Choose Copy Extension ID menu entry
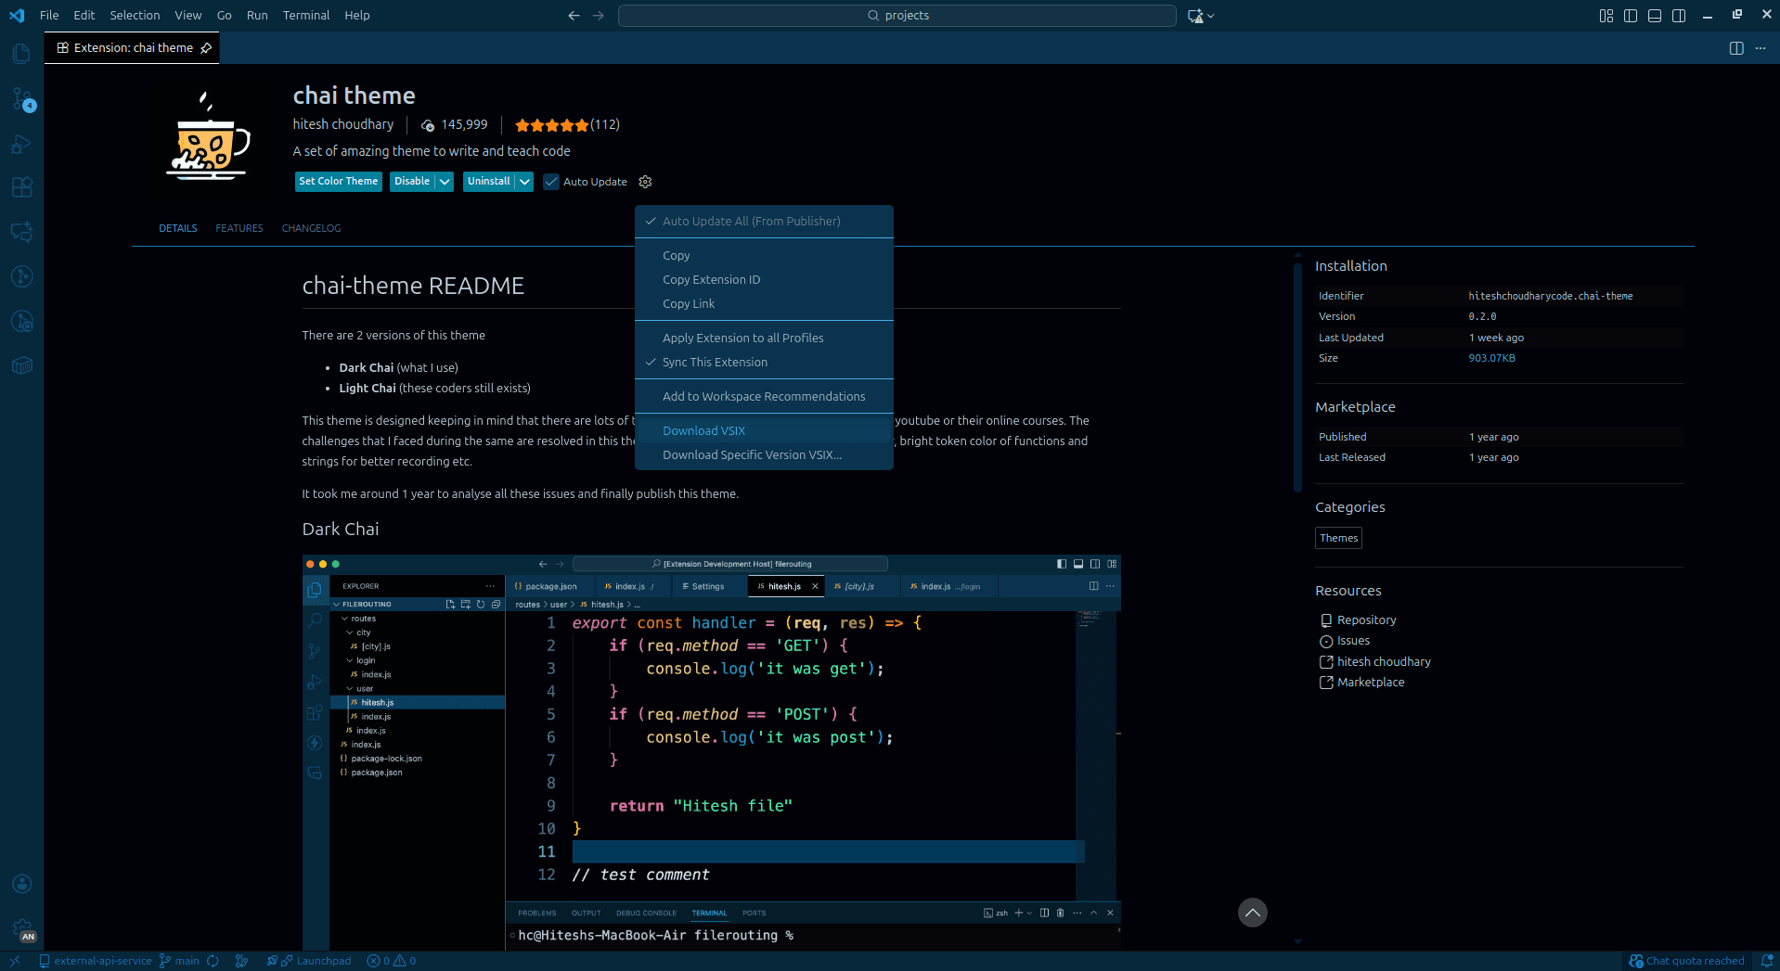 pyautogui.click(x=764, y=279)
